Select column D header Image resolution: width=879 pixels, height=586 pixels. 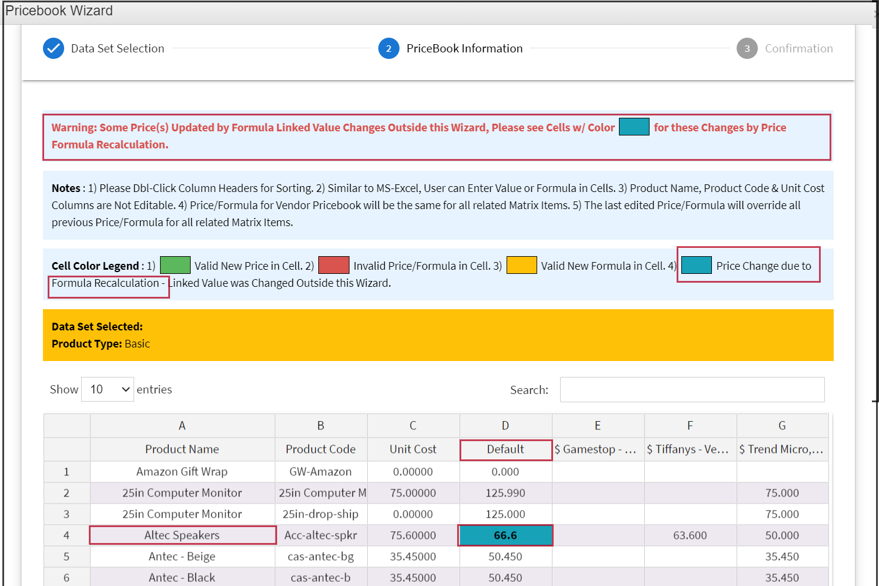(505, 425)
